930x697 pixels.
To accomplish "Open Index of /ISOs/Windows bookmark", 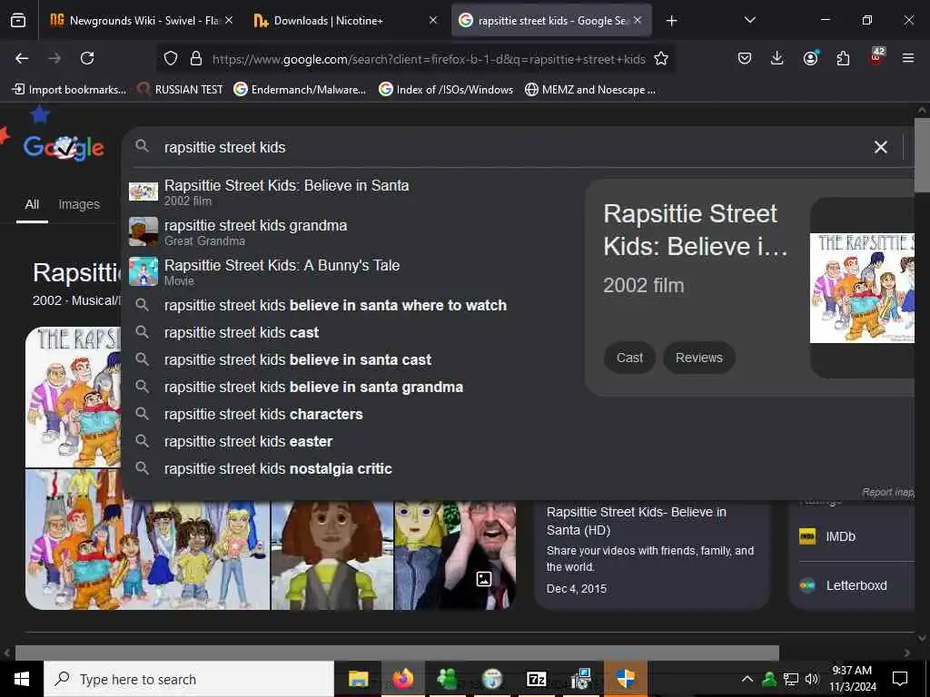I will 446,90.
